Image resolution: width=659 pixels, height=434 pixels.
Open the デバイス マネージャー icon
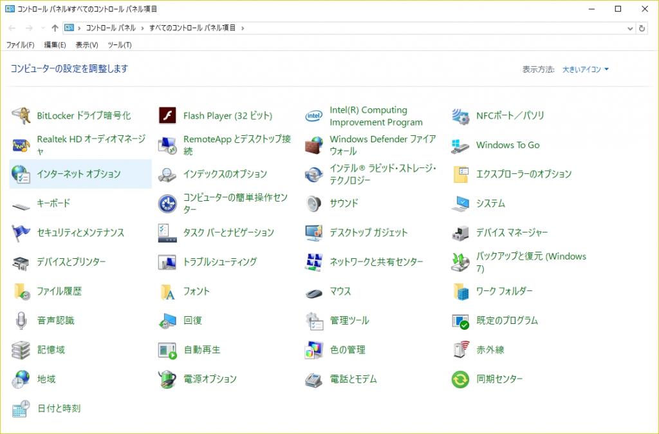click(460, 232)
